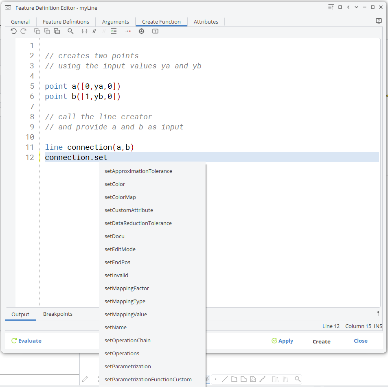The image size is (388, 387).
Task: Click the indent icon with green arrow
Action: (114, 31)
